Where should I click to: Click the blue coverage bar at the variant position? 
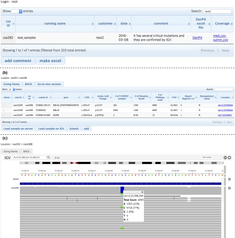pos(122,189)
